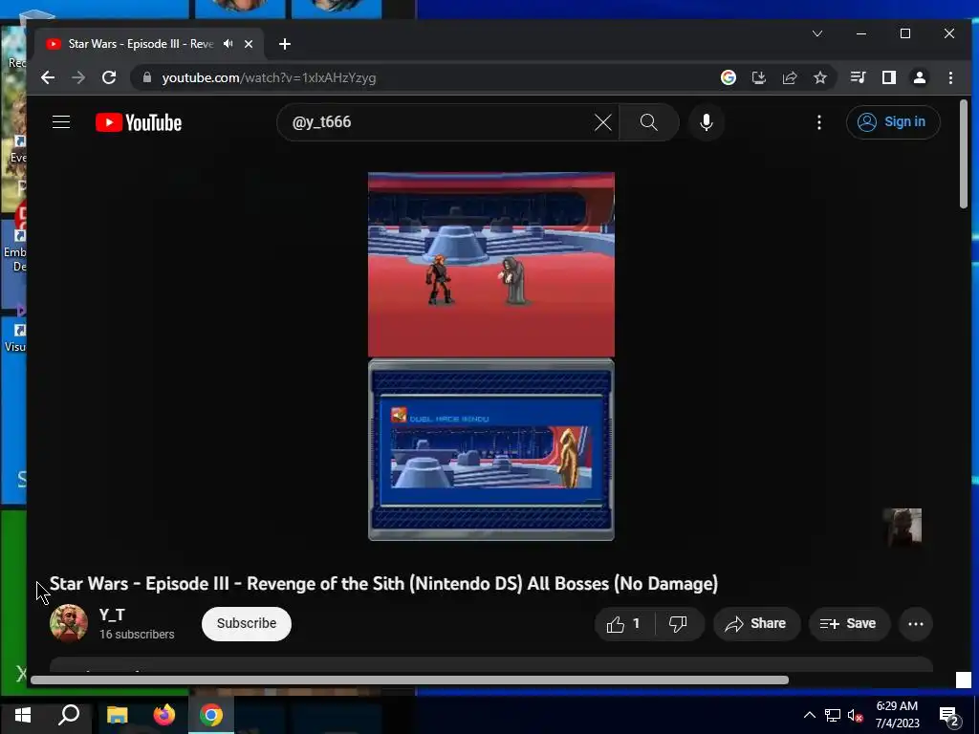Like the video
The image size is (979, 734).
coord(623,623)
